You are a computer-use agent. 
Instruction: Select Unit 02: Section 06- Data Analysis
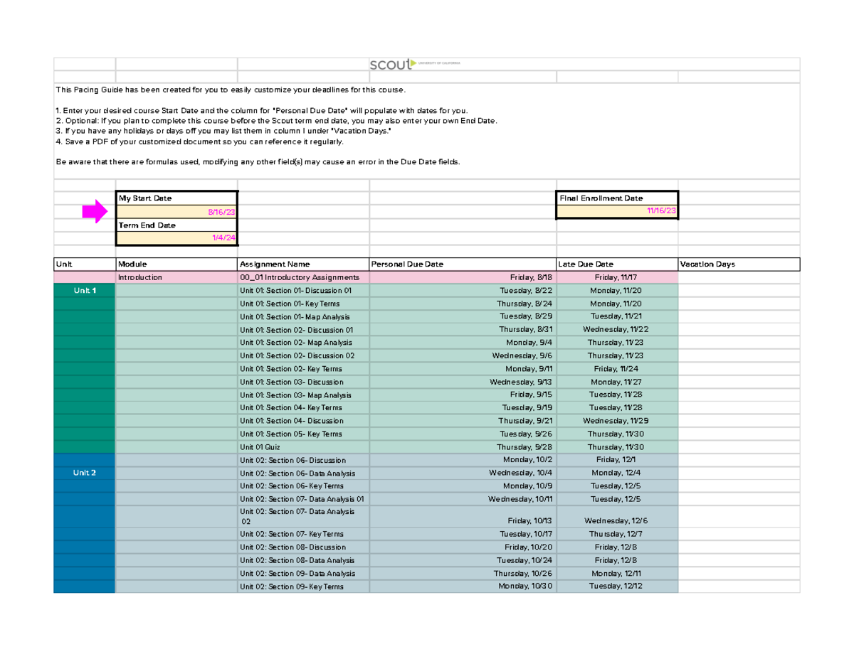(x=303, y=473)
